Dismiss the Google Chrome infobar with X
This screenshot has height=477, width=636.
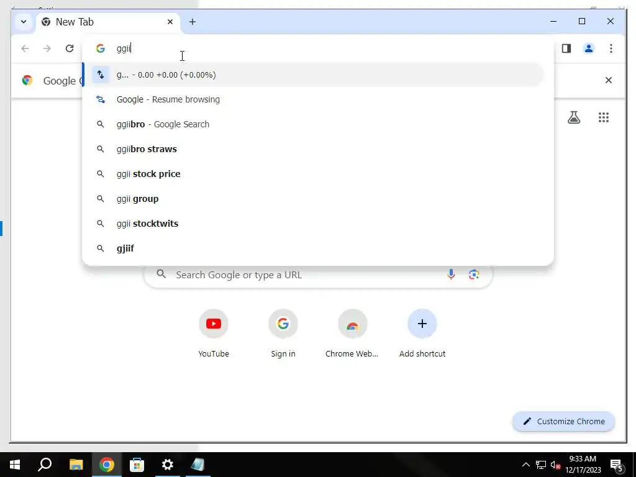coord(609,80)
